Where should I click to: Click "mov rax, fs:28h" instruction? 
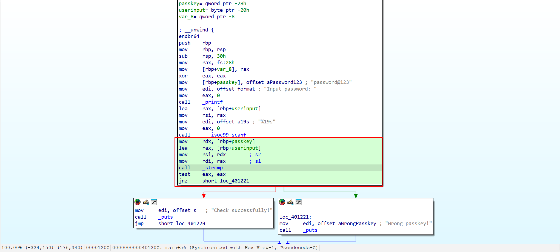pyautogui.click(x=207, y=63)
